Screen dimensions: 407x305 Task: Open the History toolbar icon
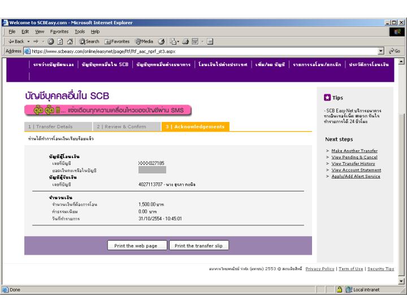click(162, 41)
